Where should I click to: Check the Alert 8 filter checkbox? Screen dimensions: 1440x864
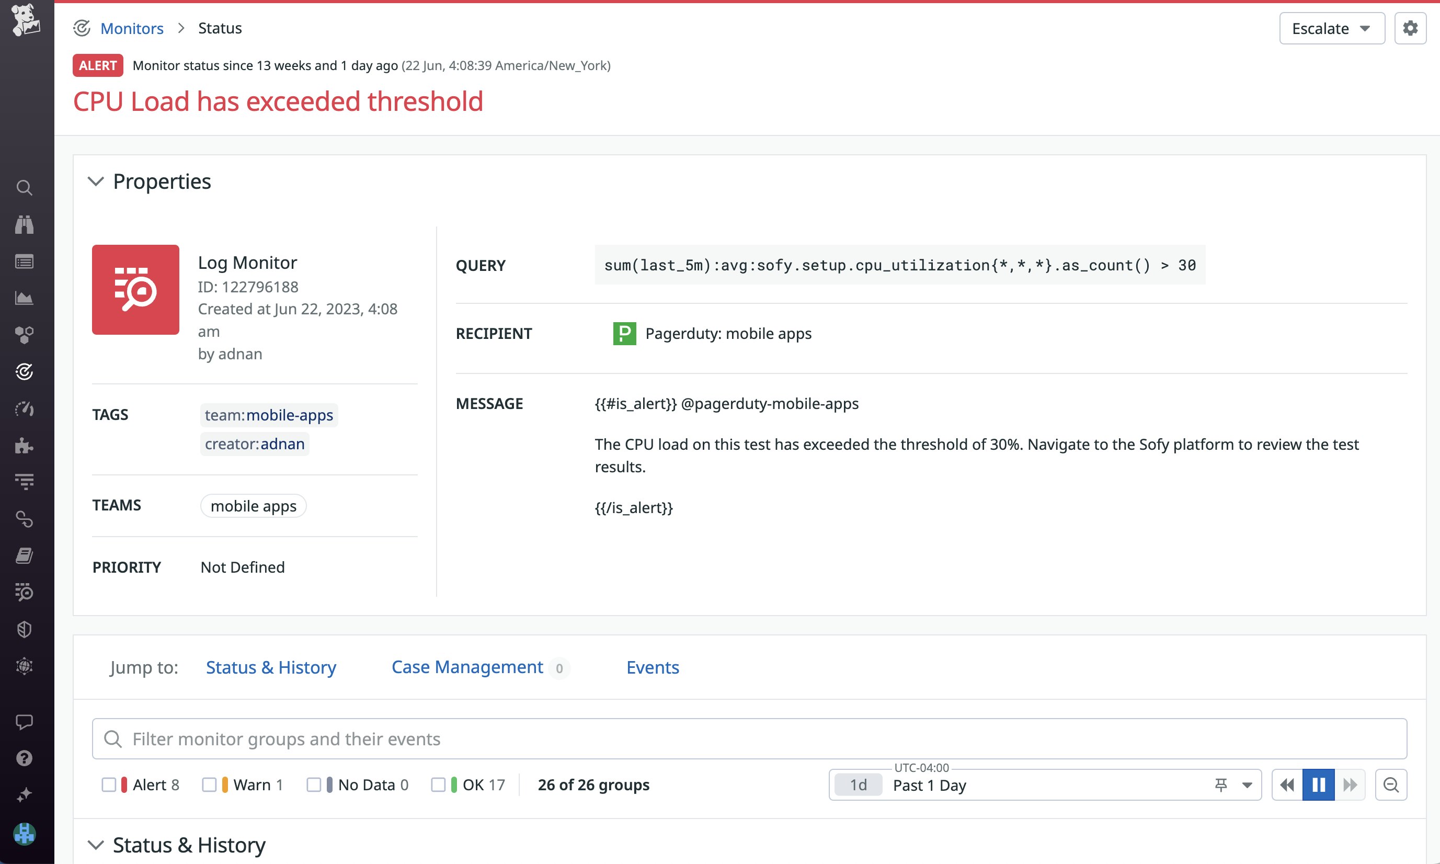[x=109, y=784]
